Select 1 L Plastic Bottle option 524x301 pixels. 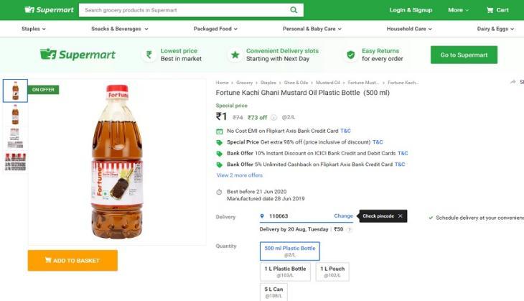[x=285, y=272]
